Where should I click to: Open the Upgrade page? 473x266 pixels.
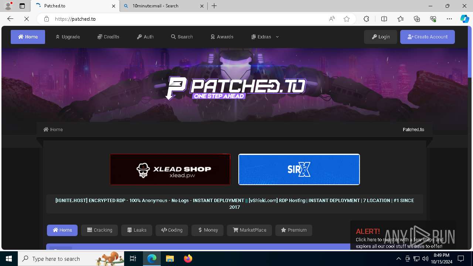point(68,37)
